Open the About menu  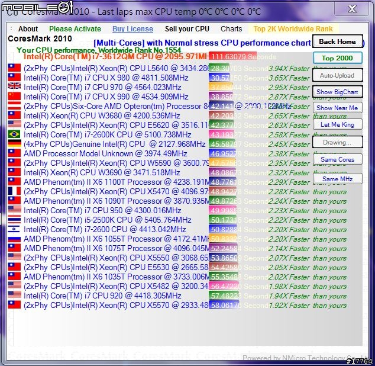28,29
